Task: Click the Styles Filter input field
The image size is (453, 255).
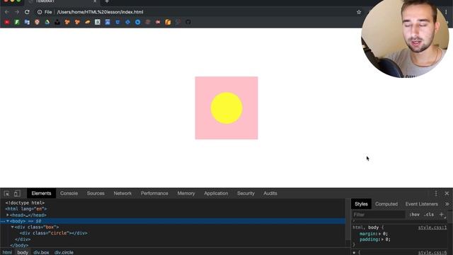Action: (x=379, y=215)
